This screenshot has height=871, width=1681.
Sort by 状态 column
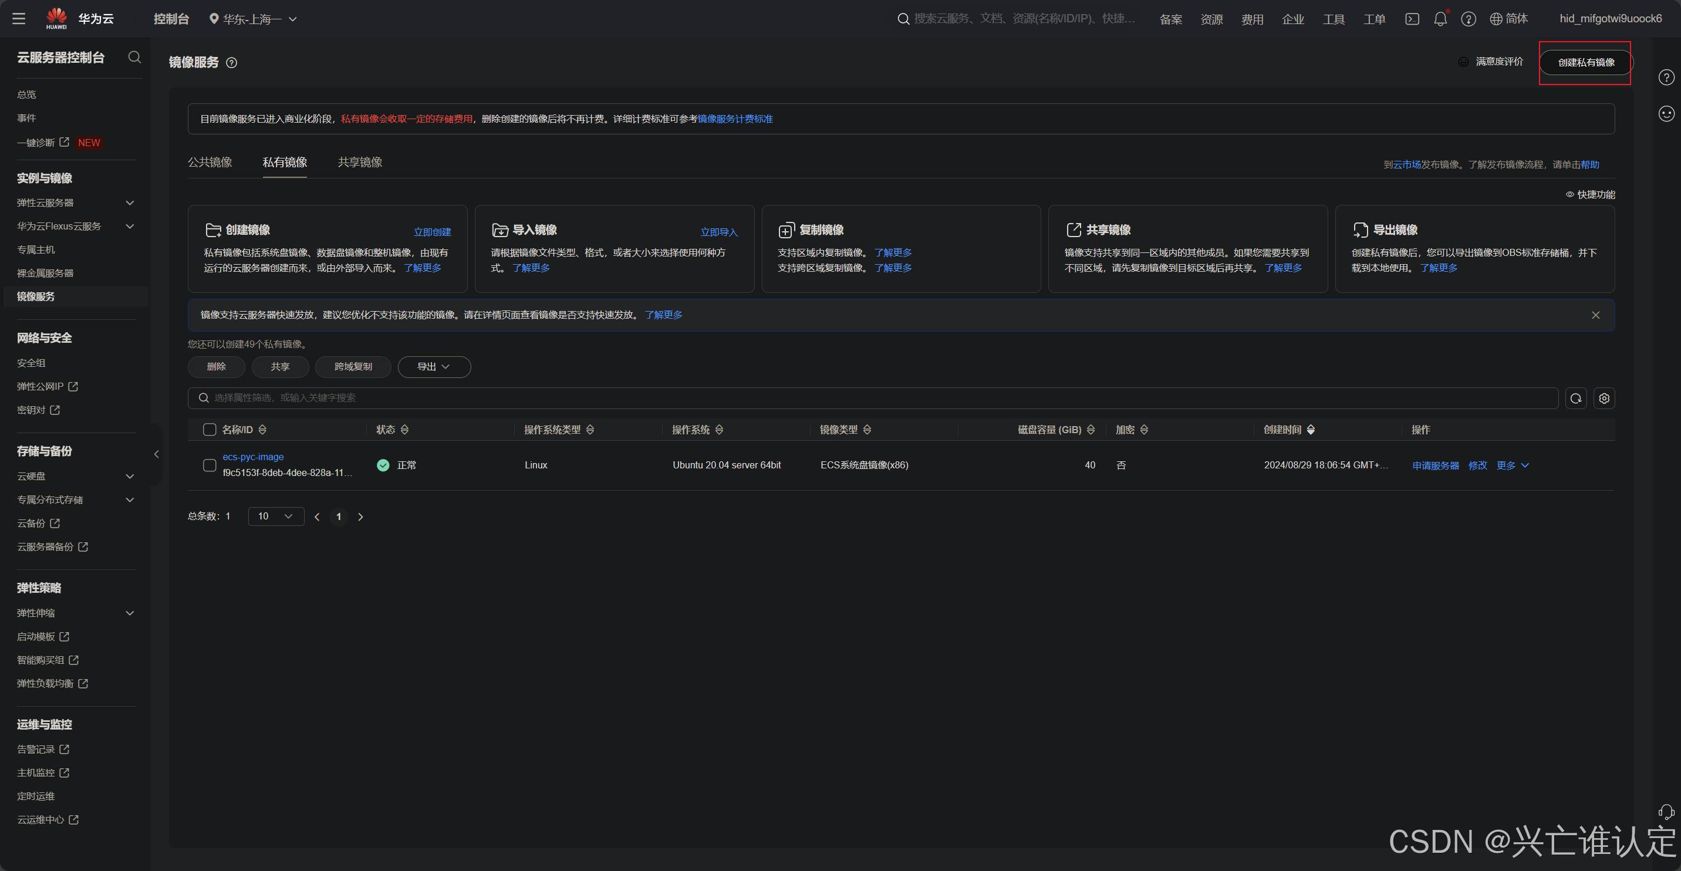[x=404, y=429]
